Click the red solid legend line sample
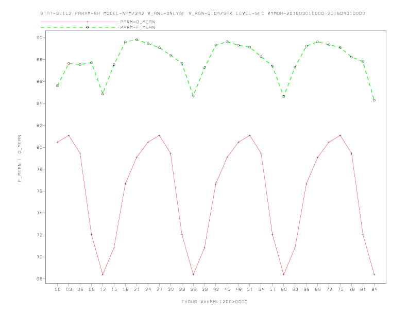The image size is (408, 315). tap(80, 22)
